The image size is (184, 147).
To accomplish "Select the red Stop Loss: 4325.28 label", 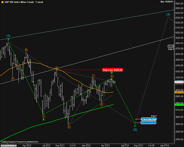I will coord(112,70).
